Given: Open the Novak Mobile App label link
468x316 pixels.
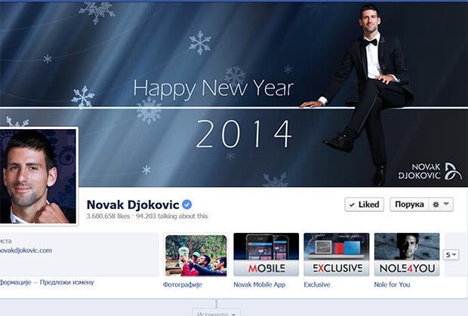Looking at the screenshot, I should pyautogui.click(x=260, y=284).
